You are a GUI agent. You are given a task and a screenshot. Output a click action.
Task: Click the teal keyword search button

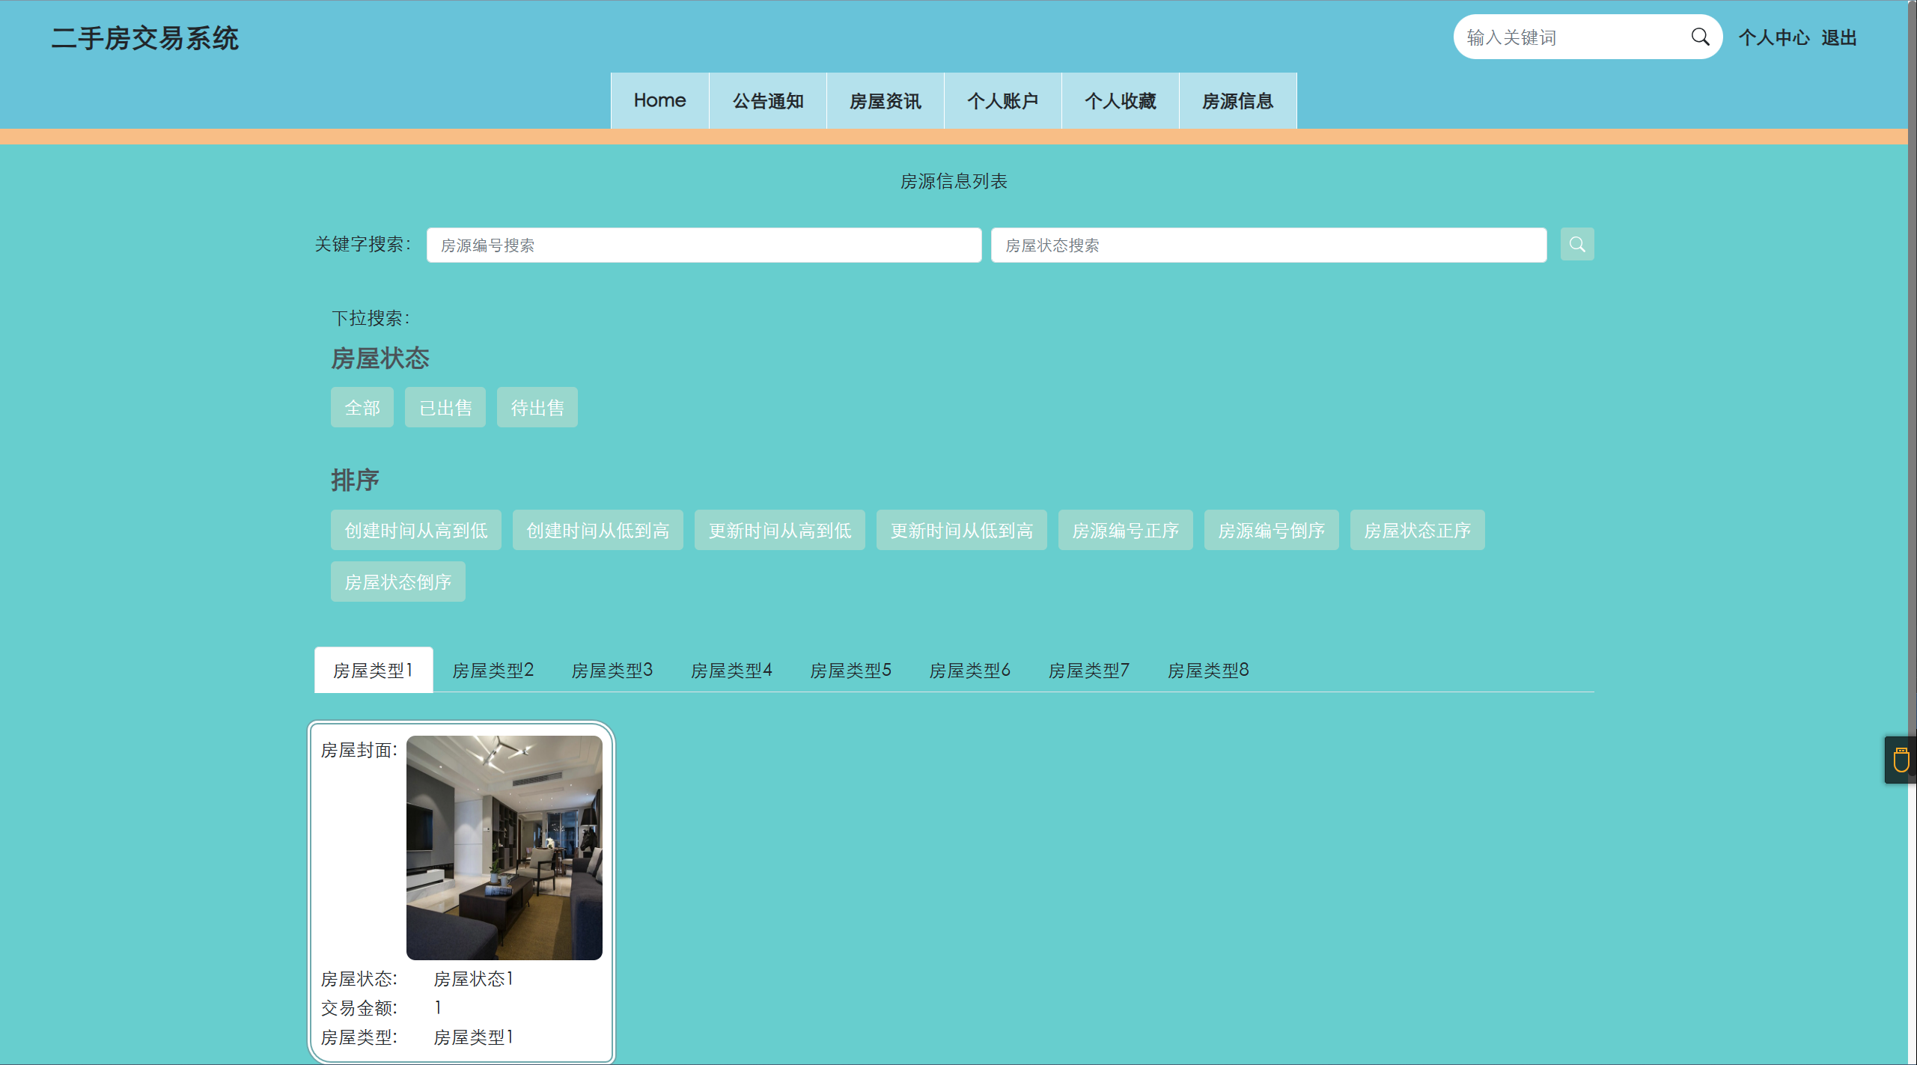[x=1576, y=245]
